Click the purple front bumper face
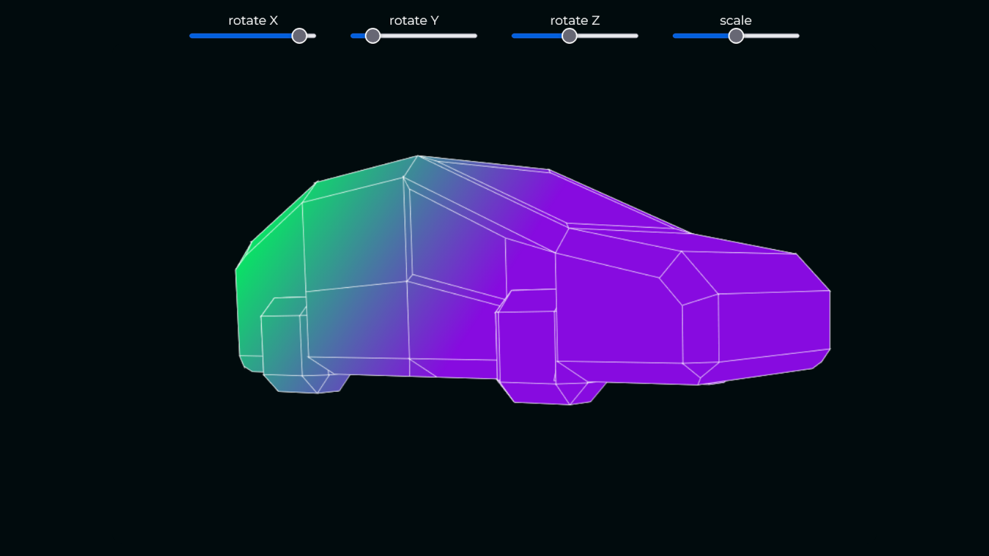Image resolution: width=989 pixels, height=556 pixels. 773,324
